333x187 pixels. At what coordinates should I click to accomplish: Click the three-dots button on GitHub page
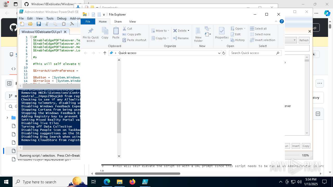click(x=320, y=83)
